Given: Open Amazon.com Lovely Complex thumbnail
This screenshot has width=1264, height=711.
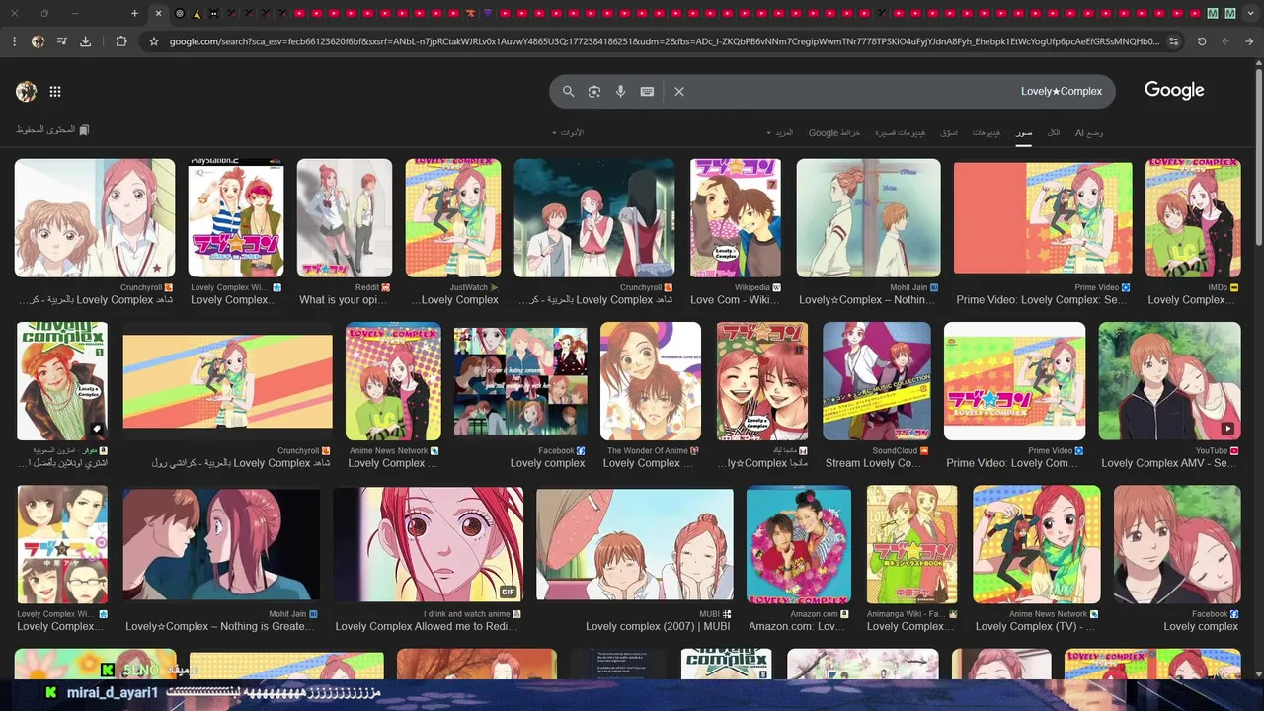Looking at the screenshot, I should (799, 544).
